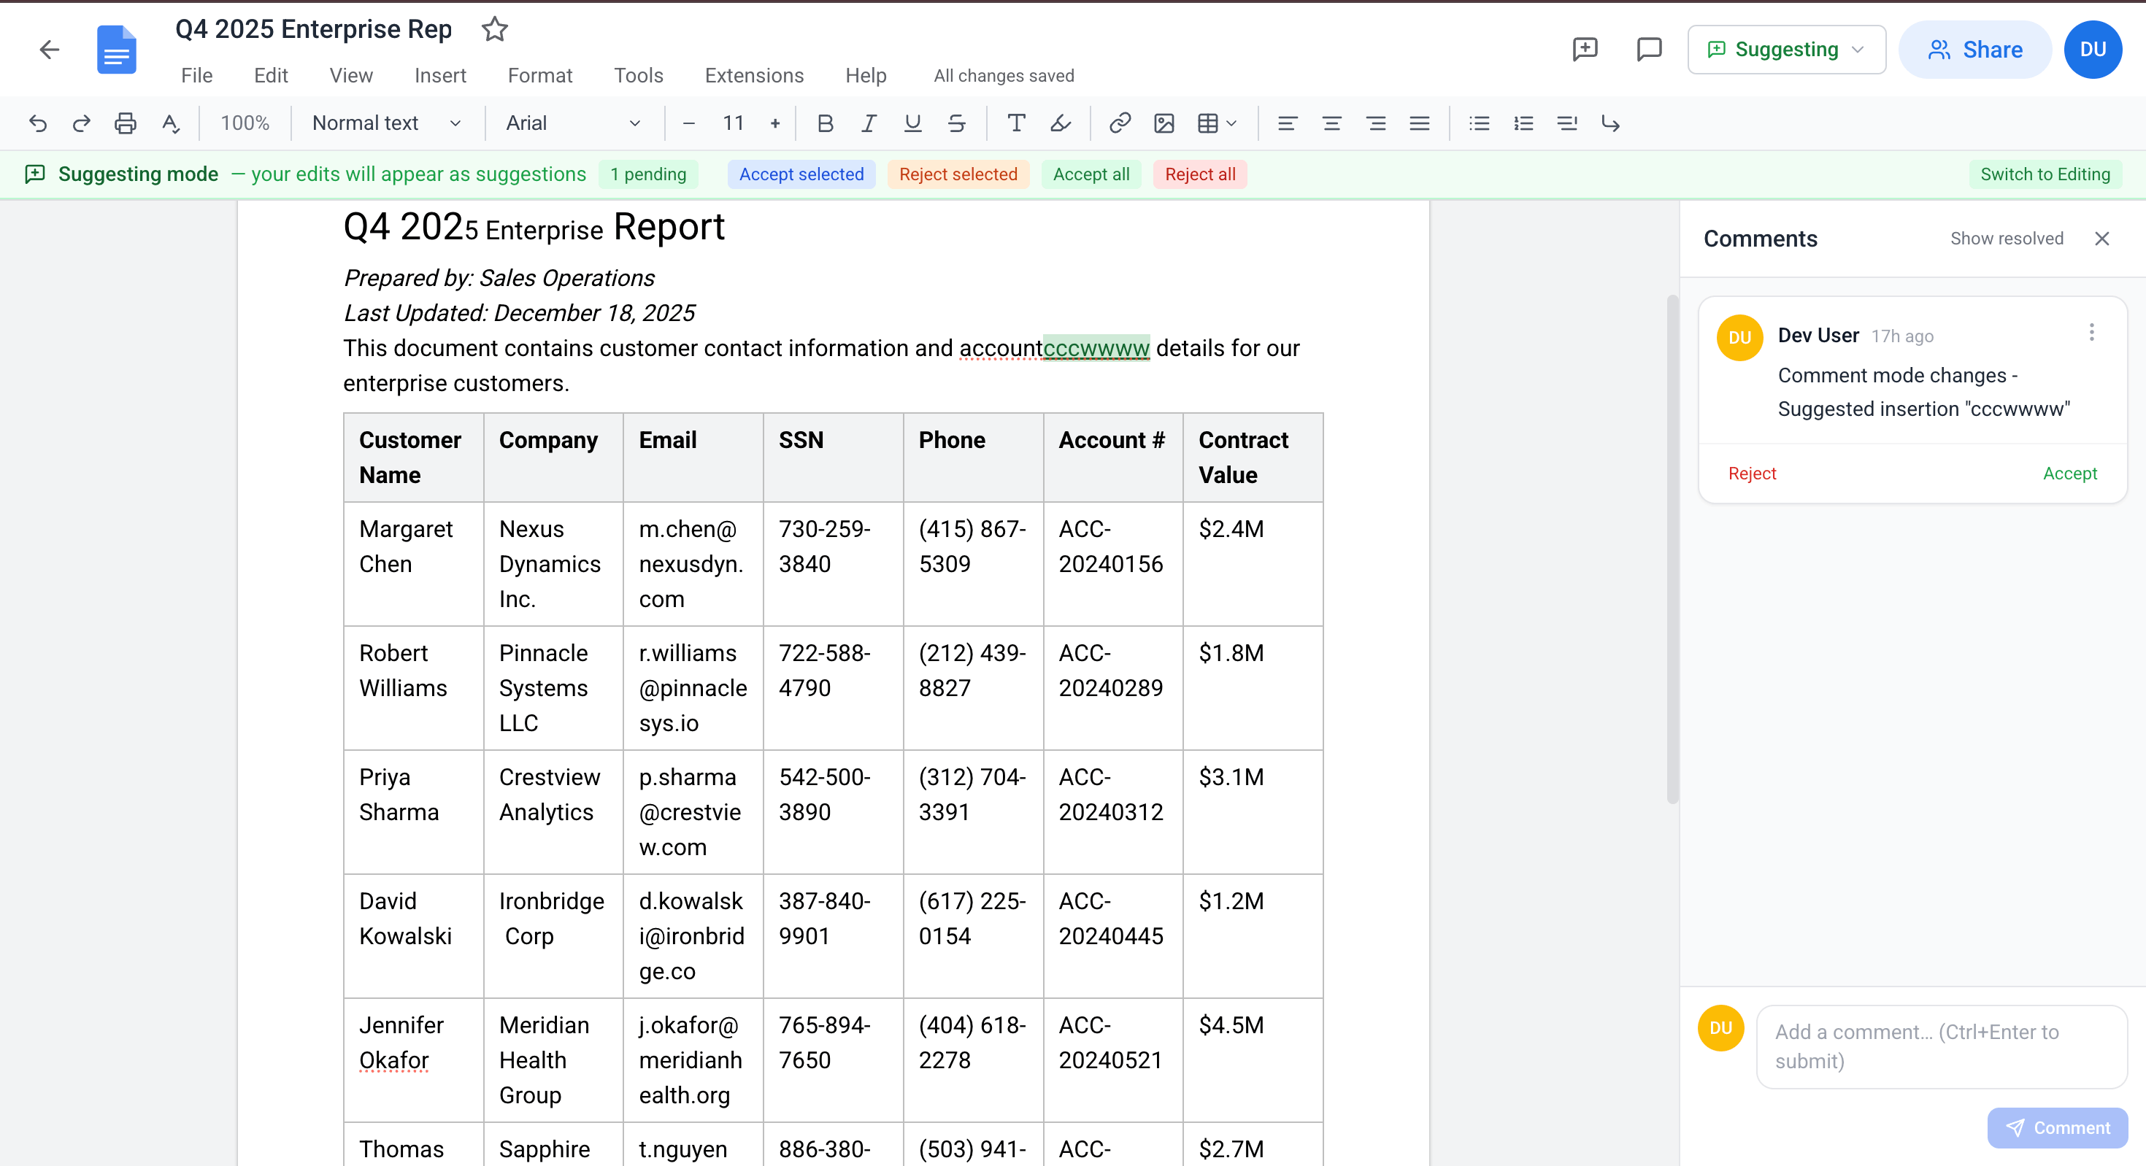
Task: Align text left
Action: 1287,123
